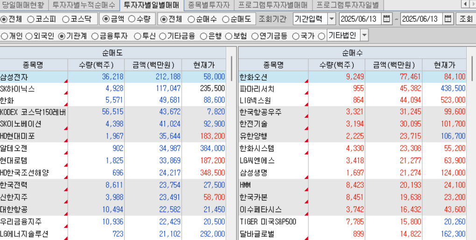Select the 달바글로벌 row
This screenshot has width=476, height=240.
(353, 234)
